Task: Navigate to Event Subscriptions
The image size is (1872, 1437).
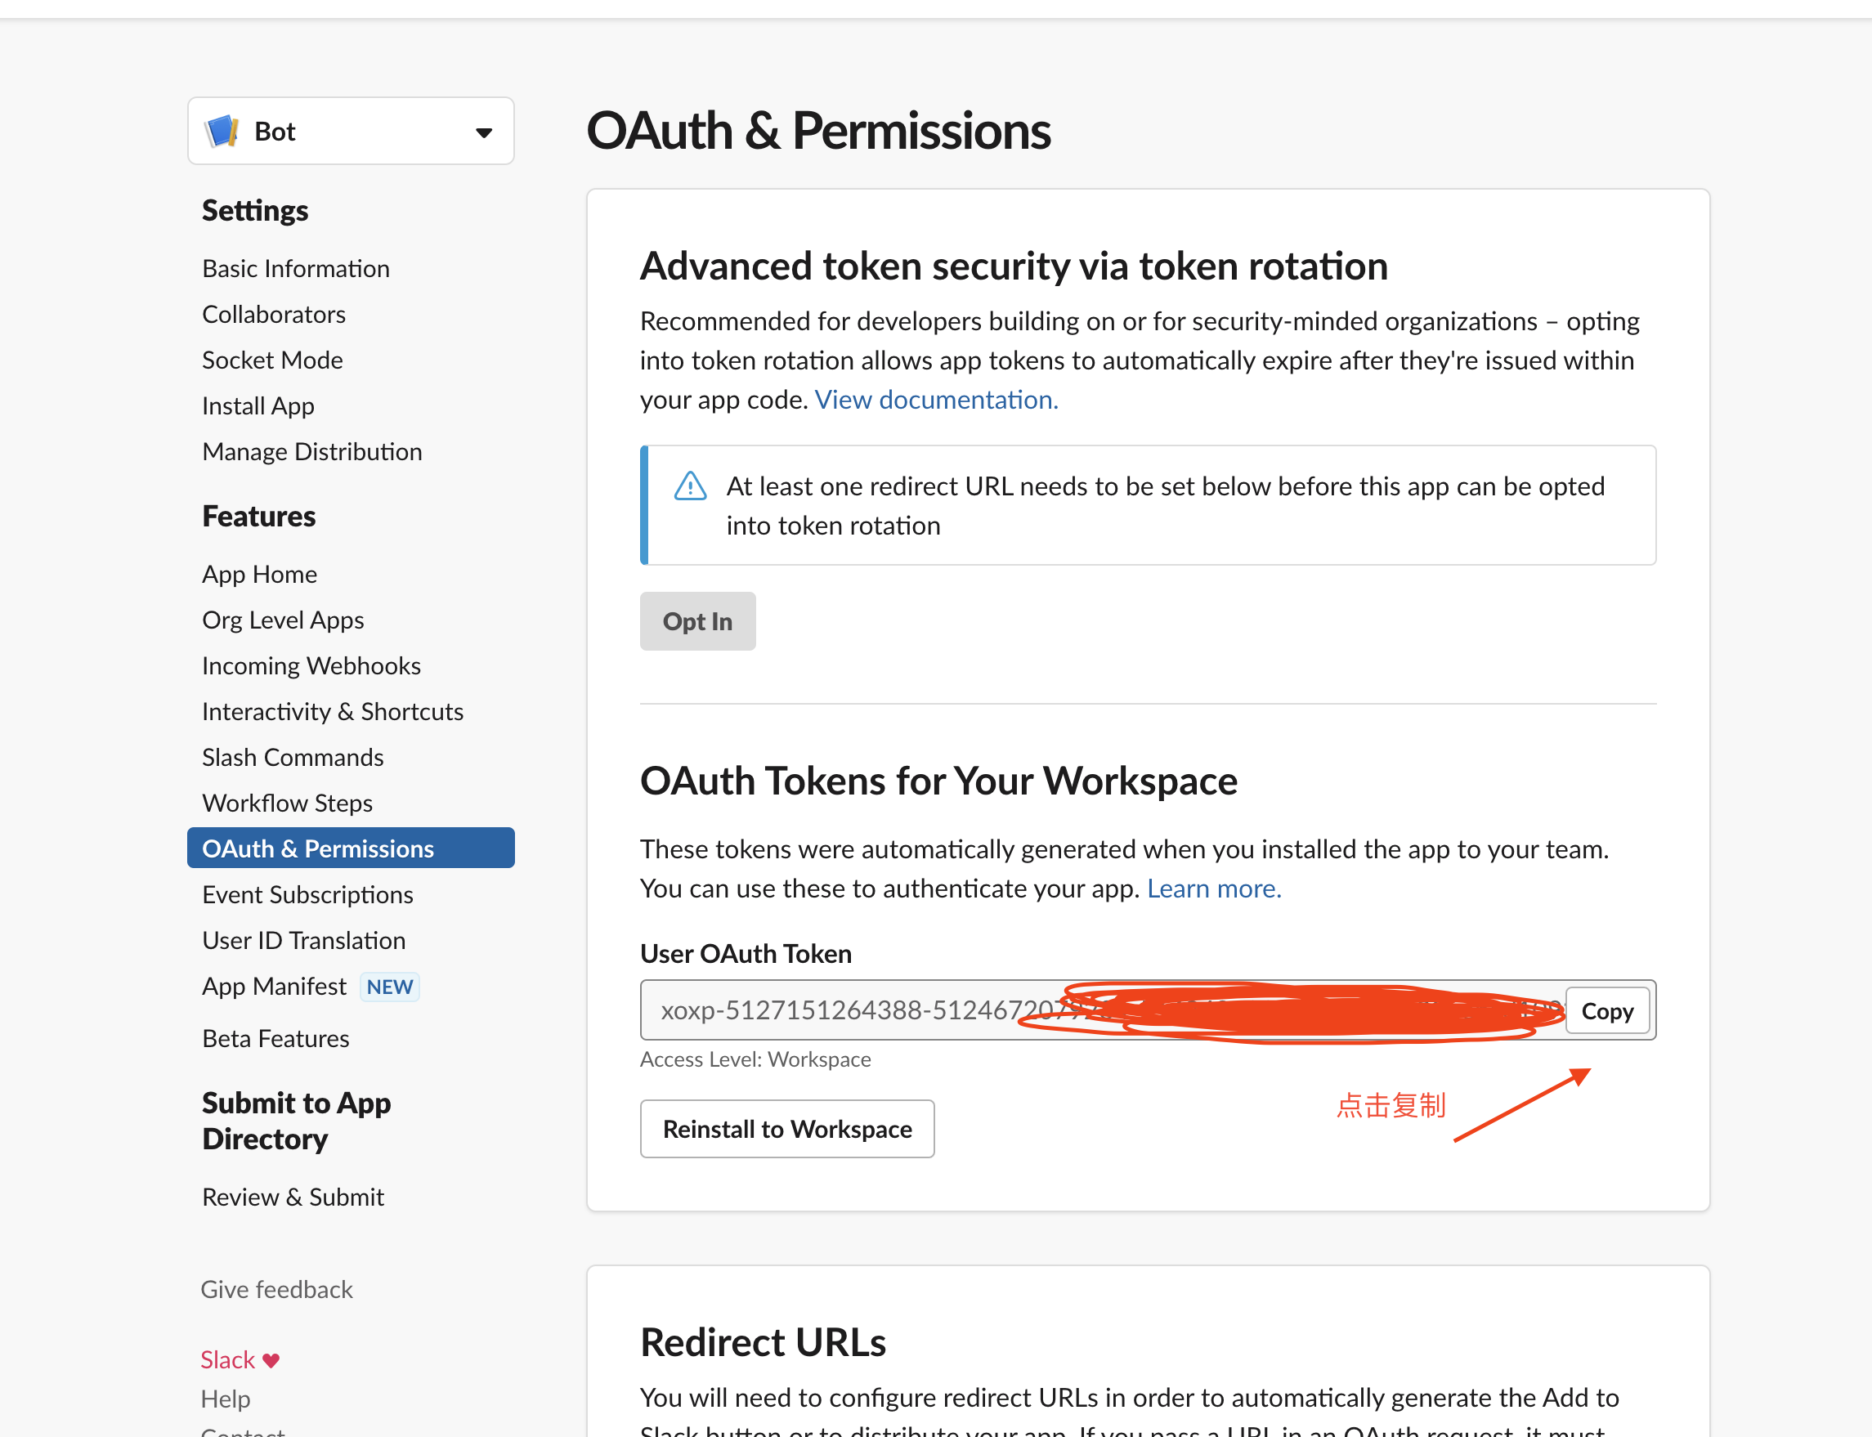Action: (307, 895)
